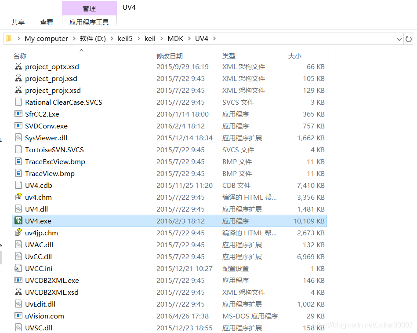Click the 2016/4/26 17:38 date cell
The image size is (417, 333).
point(182,316)
